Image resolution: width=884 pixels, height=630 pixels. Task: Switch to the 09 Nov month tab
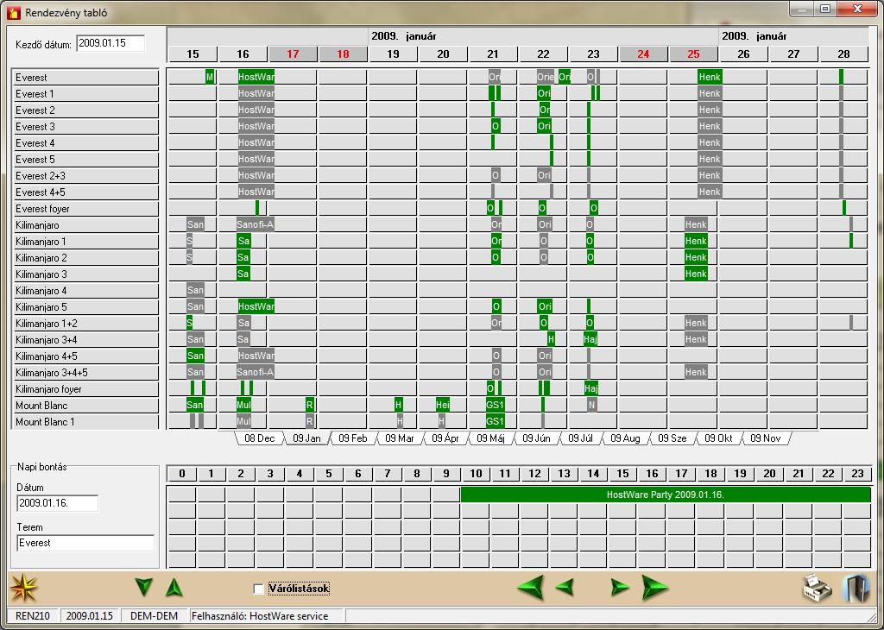click(x=766, y=438)
